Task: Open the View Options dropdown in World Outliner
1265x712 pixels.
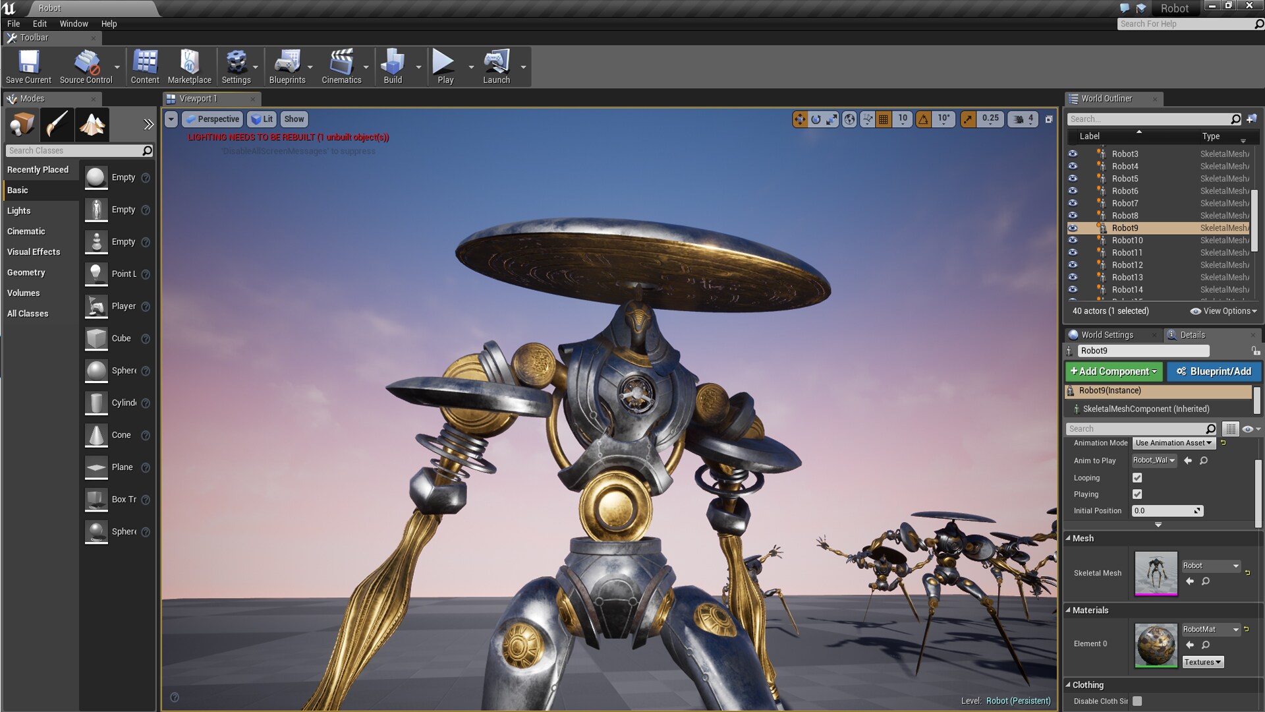Action: point(1223,311)
